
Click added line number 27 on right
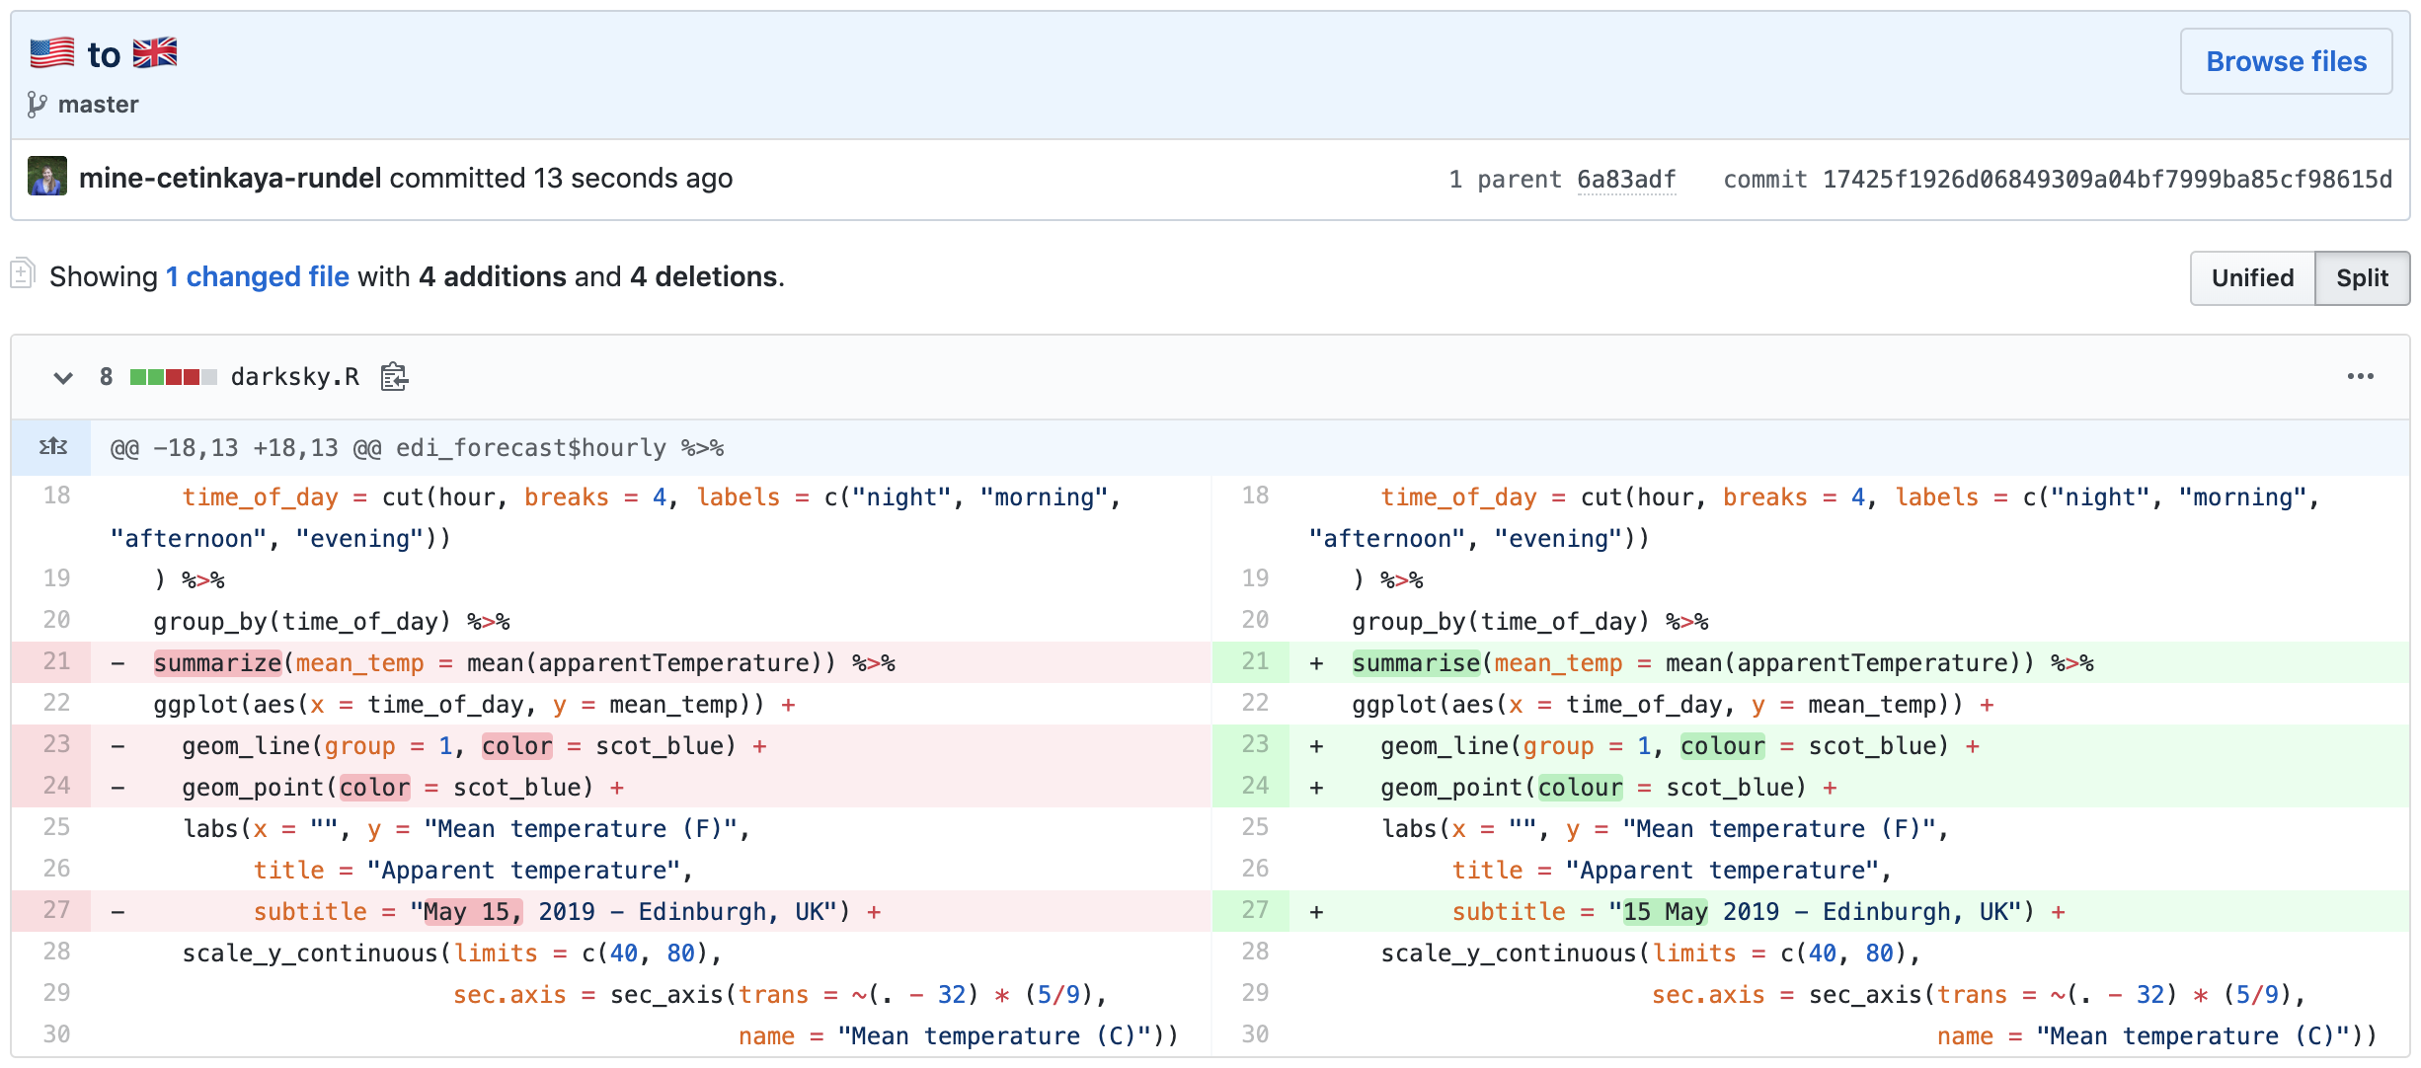coord(1254,910)
